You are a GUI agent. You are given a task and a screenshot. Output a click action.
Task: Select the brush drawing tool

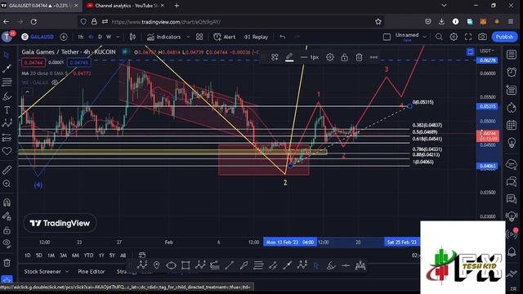coord(7,96)
